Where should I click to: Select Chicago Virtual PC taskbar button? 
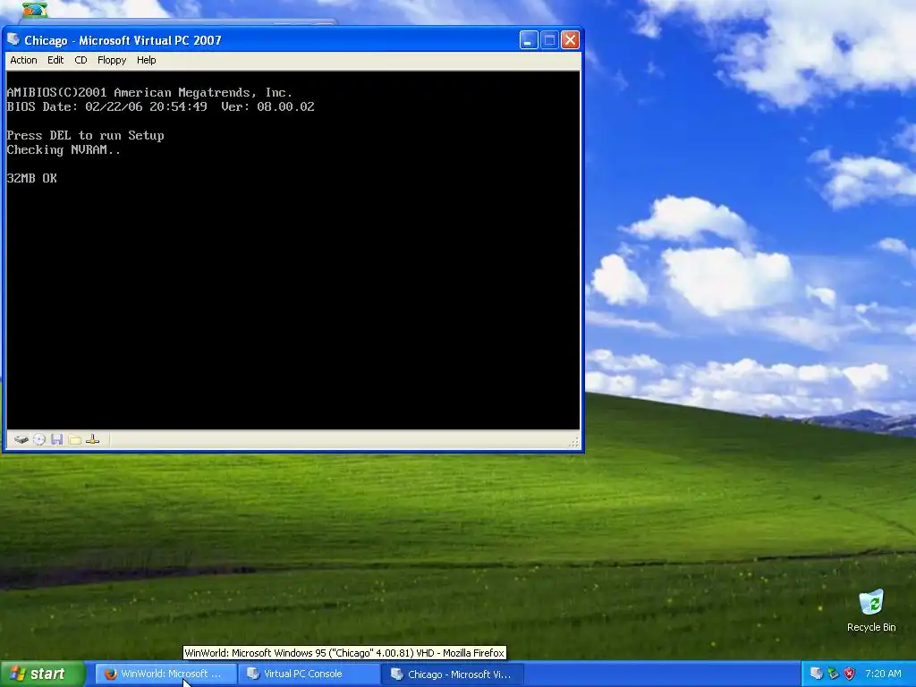click(x=452, y=674)
